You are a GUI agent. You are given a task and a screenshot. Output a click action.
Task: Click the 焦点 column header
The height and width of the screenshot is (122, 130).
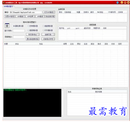[99, 44]
